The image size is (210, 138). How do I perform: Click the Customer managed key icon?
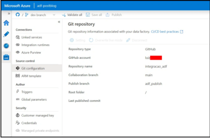coord(18,115)
